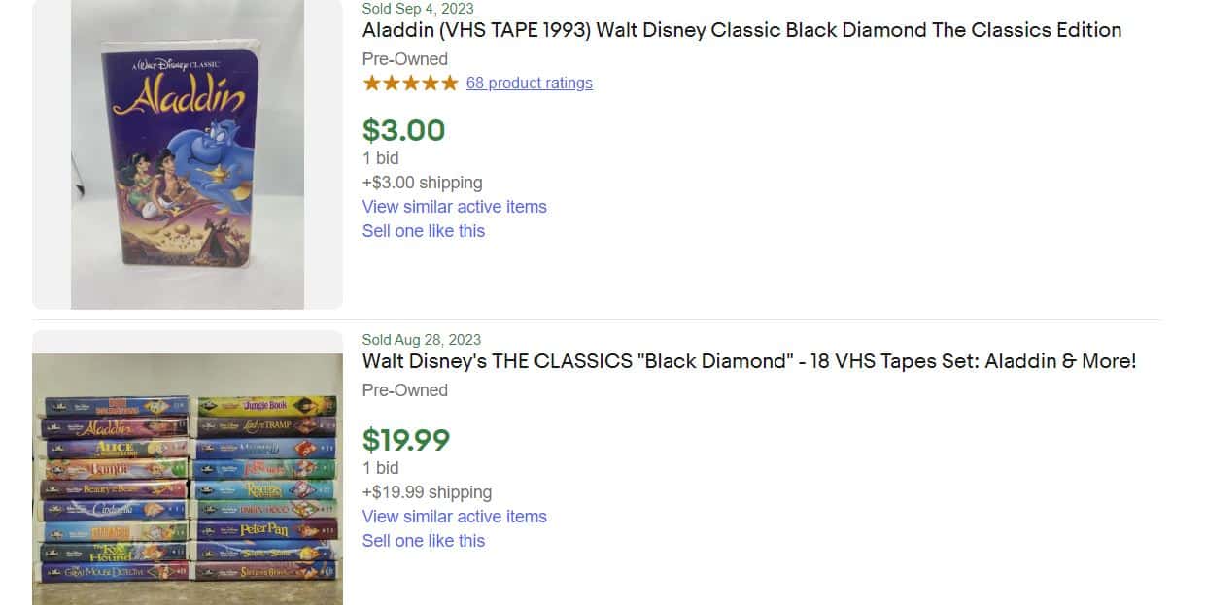Click the Sold Aug 28, 2023 label
Screen dimensions: 1206x605
click(422, 340)
